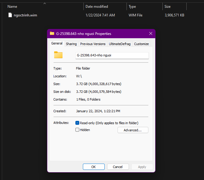Click the large folder icon in Properties
204x180 pixels.
point(58,55)
